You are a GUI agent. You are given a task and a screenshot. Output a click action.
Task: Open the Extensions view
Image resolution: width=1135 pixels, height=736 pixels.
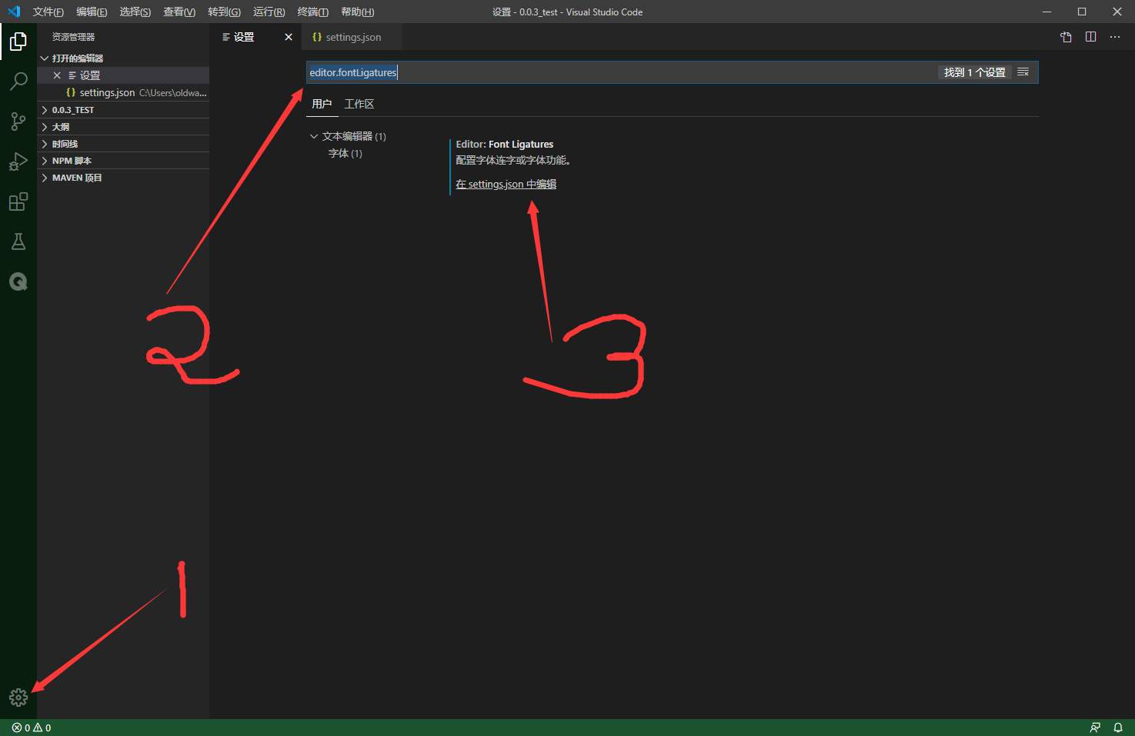[x=18, y=201]
